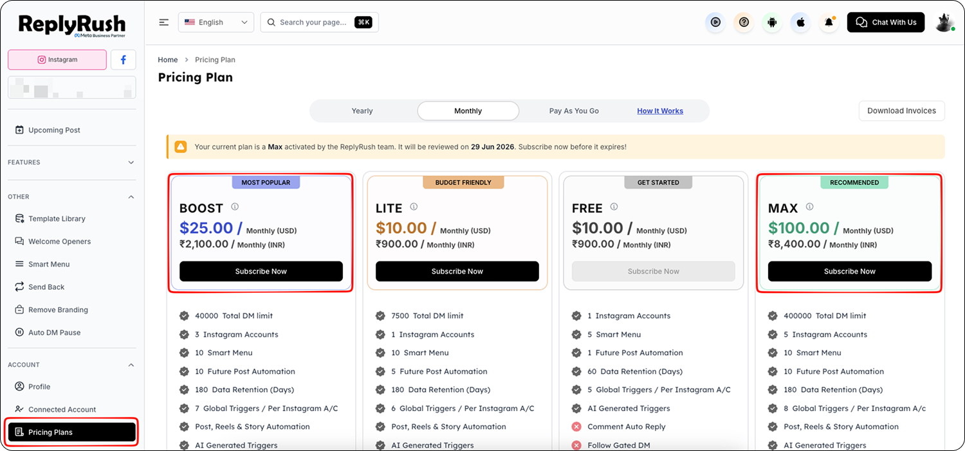This screenshot has width=965, height=451.
Task: Click the help question mark icon
Action: click(x=744, y=22)
